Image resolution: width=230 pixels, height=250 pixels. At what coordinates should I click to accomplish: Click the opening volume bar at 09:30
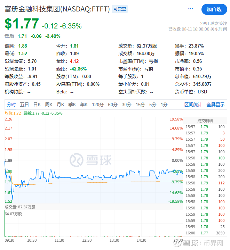point(5,223)
